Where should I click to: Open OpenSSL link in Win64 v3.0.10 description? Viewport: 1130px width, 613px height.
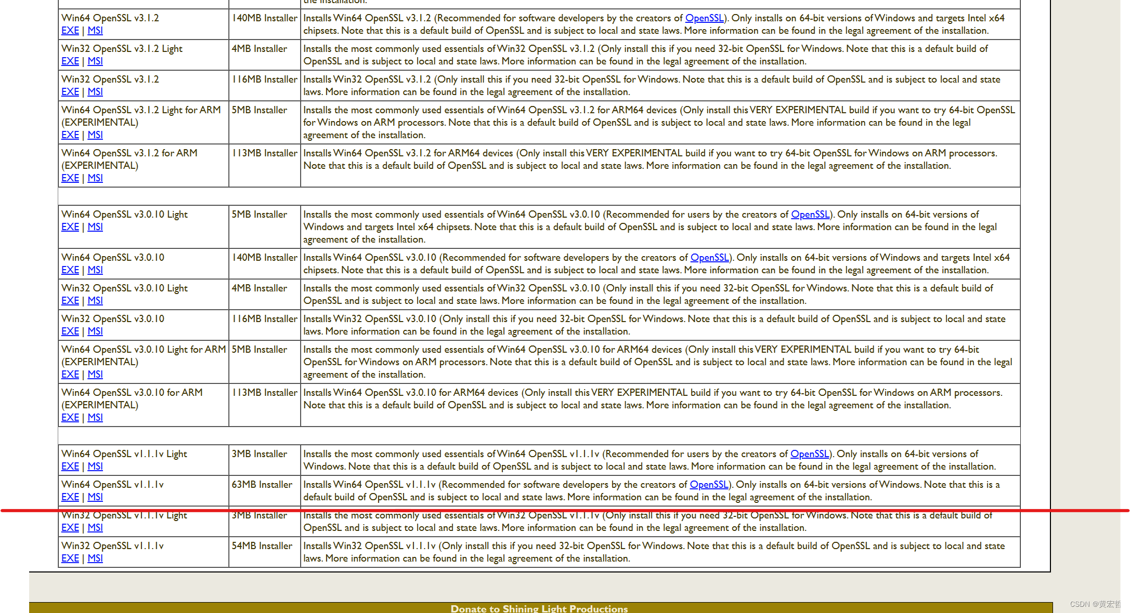pos(710,258)
